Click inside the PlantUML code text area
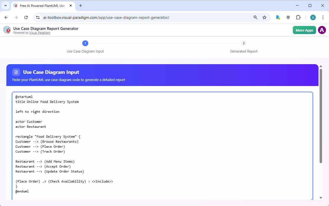Screen dimensions: 329x206 tap(163, 138)
